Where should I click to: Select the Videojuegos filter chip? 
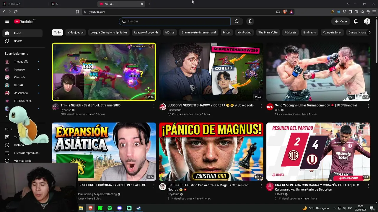(x=76, y=32)
